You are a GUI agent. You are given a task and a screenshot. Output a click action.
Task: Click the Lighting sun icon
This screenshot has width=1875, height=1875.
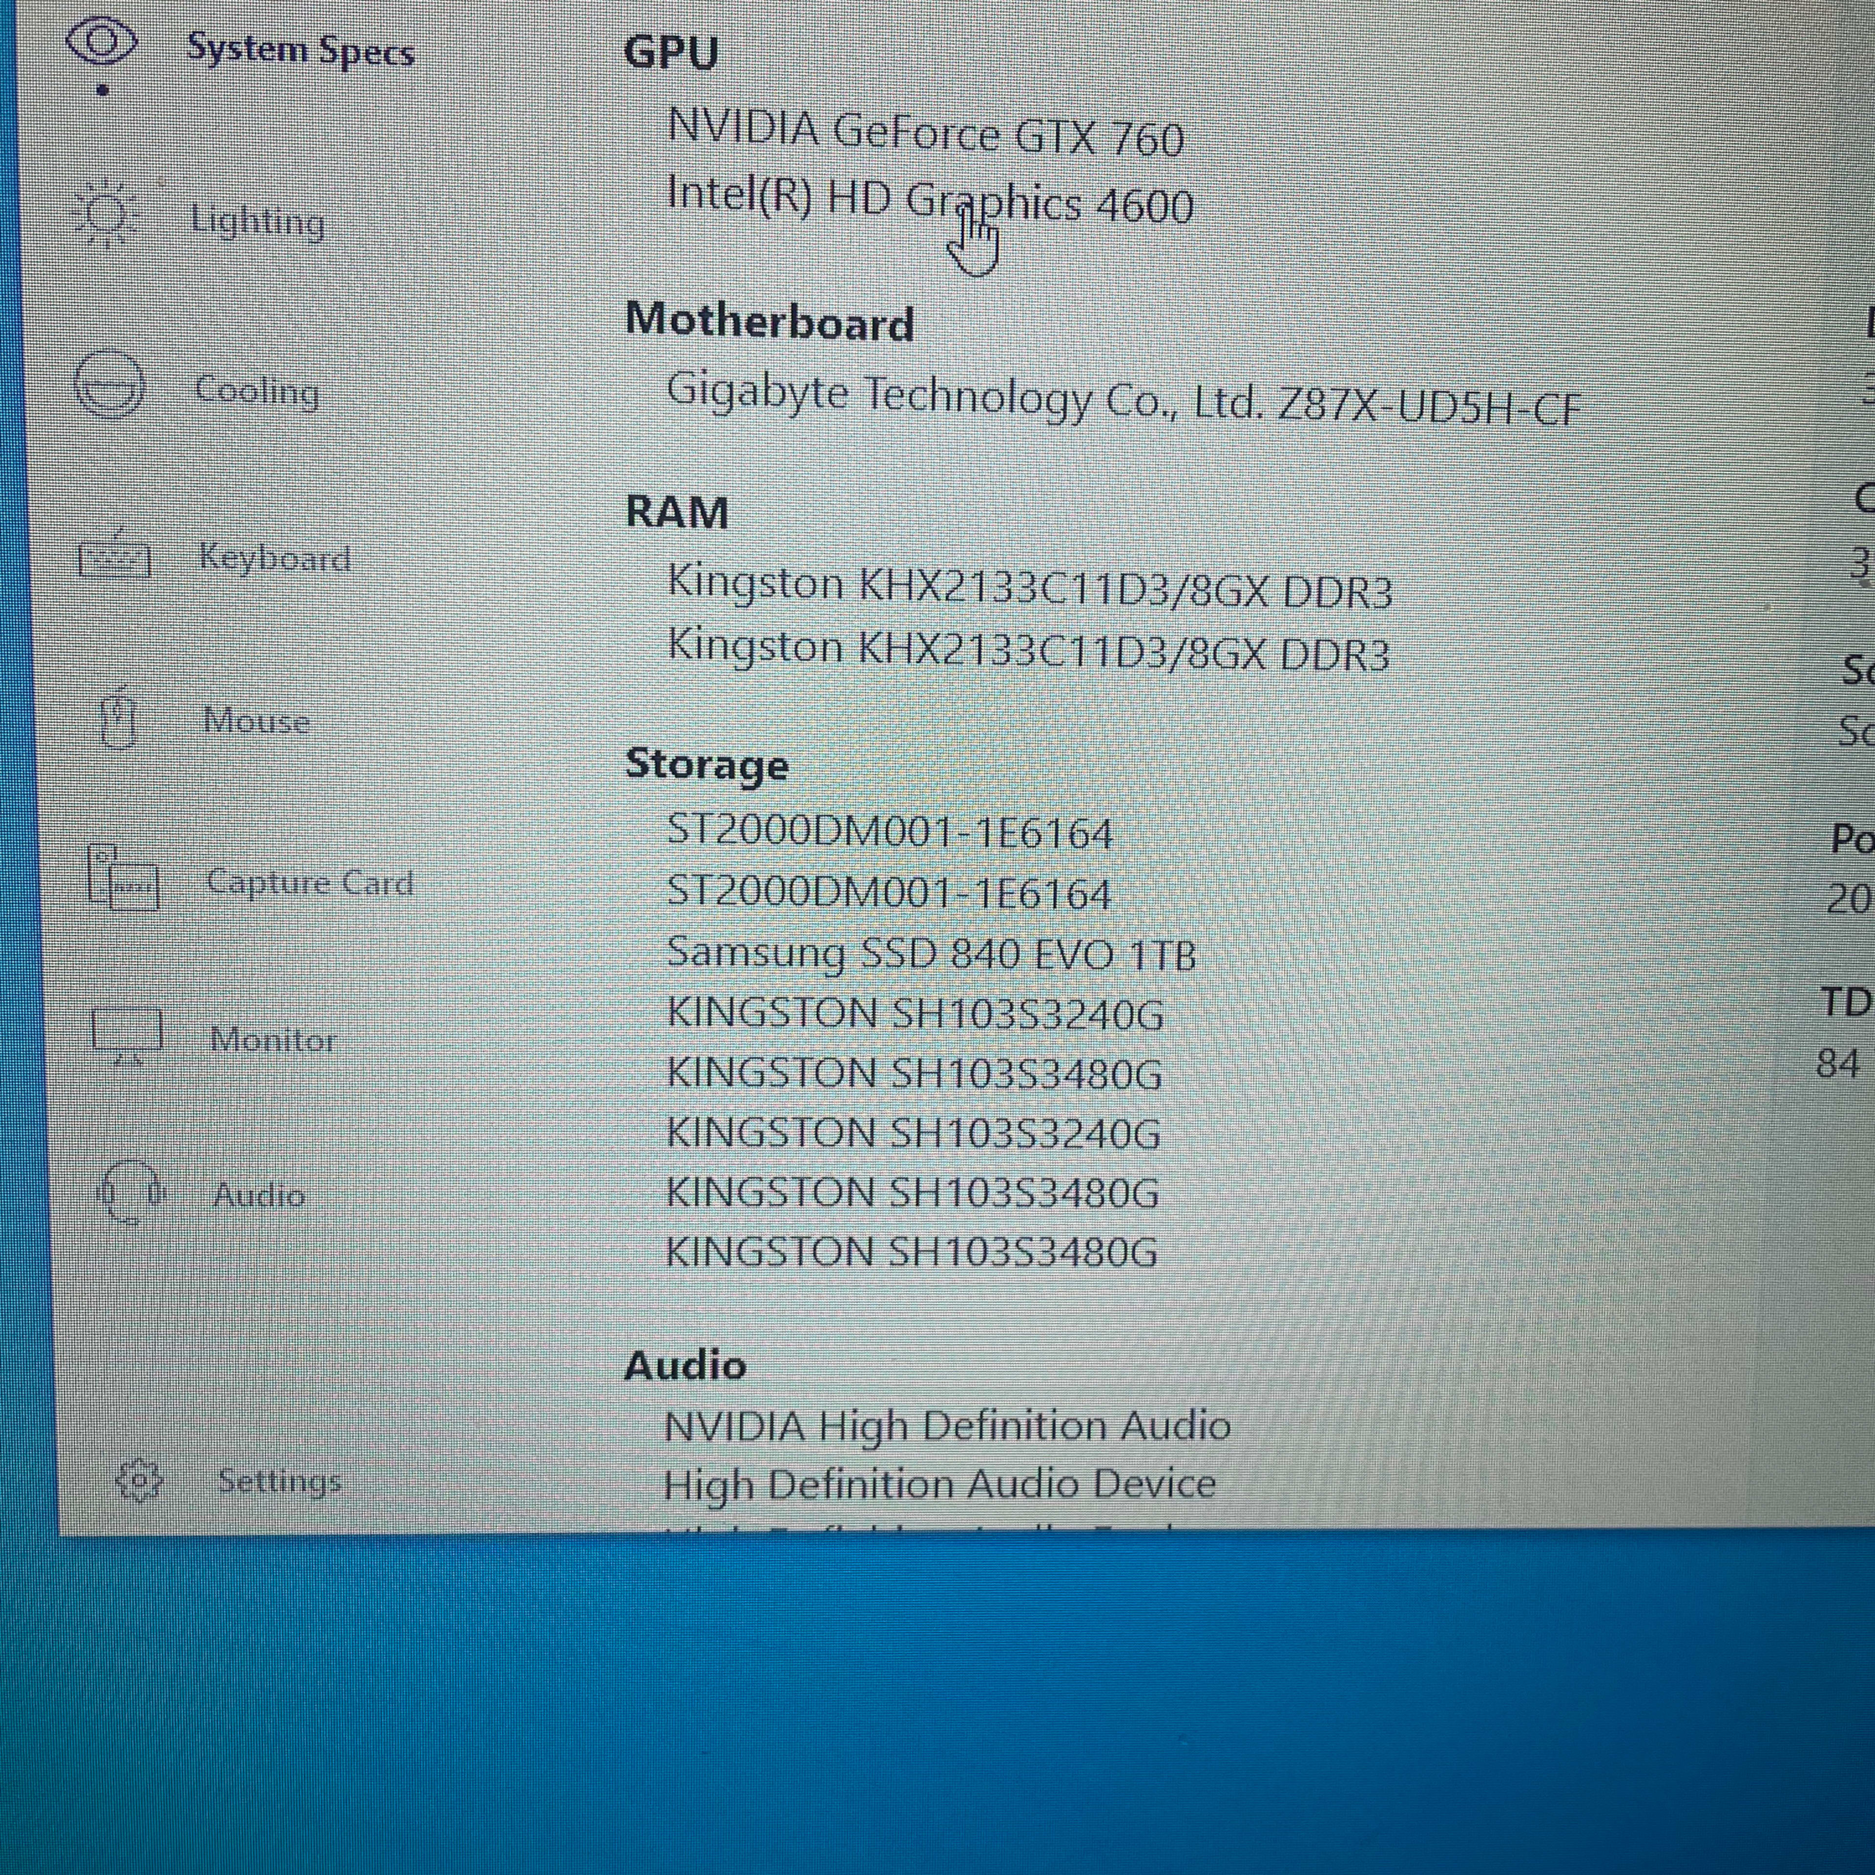point(106,213)
